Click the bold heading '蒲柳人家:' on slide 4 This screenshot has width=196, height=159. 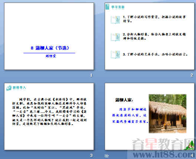click(x=124, y=100)
